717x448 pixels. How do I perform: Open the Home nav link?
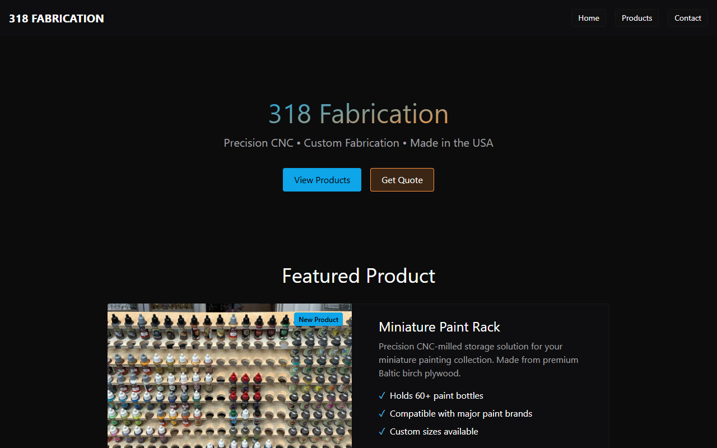coord(589,18)
